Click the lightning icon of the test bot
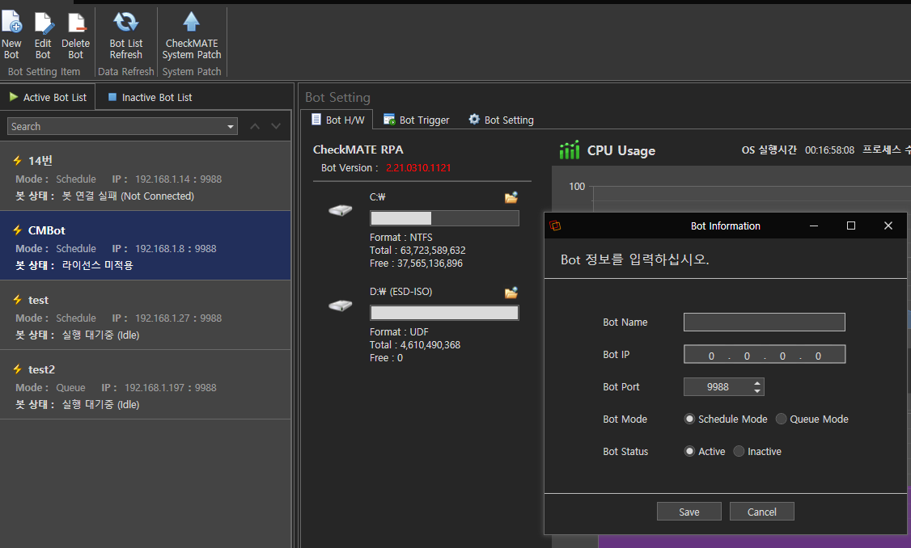This screenshot has width=911, height=548. tap(18, 300)
